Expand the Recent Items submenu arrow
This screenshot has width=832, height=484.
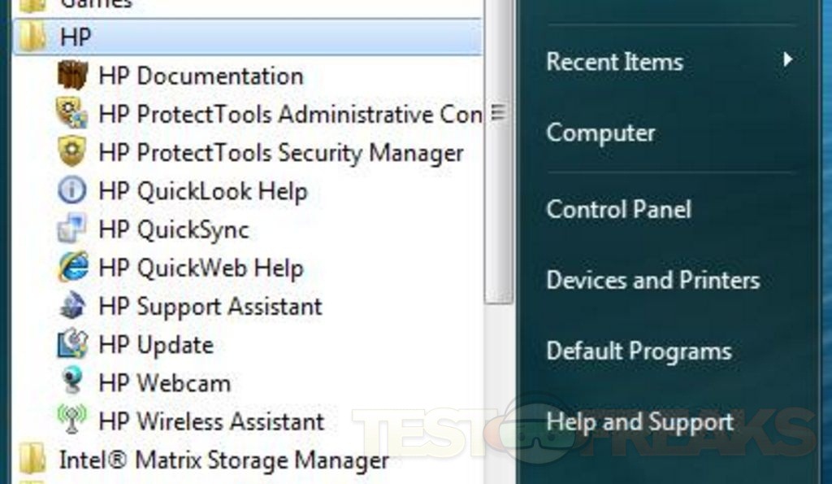tap(786, 59)
